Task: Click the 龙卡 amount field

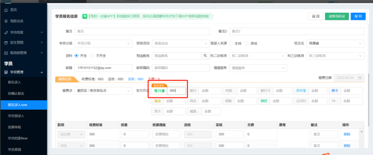Action: tap(174, 111)
